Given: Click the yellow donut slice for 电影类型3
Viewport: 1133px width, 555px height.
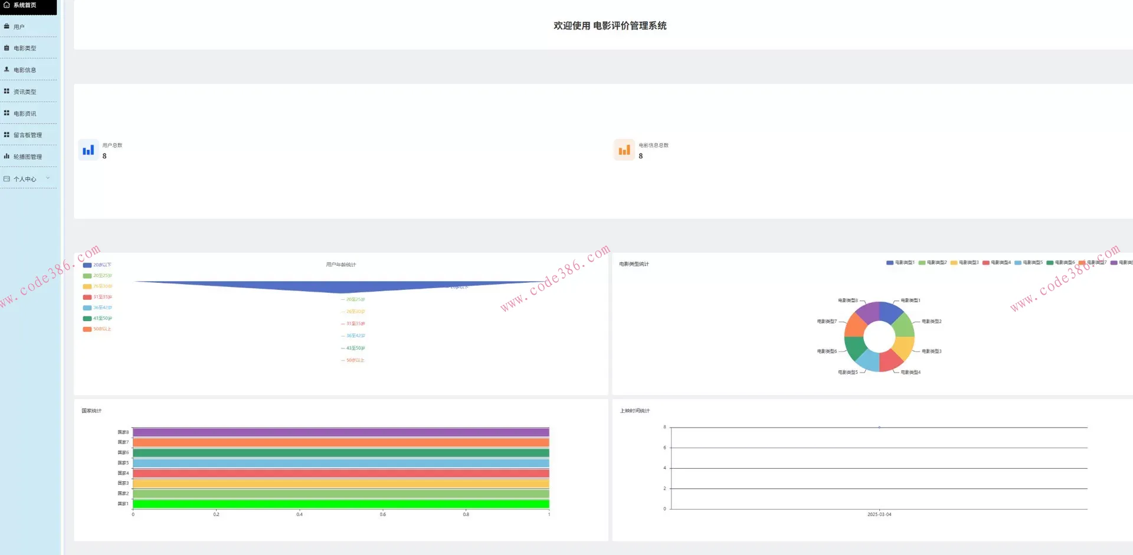Looking at the screenshot, I should [905, 347].
